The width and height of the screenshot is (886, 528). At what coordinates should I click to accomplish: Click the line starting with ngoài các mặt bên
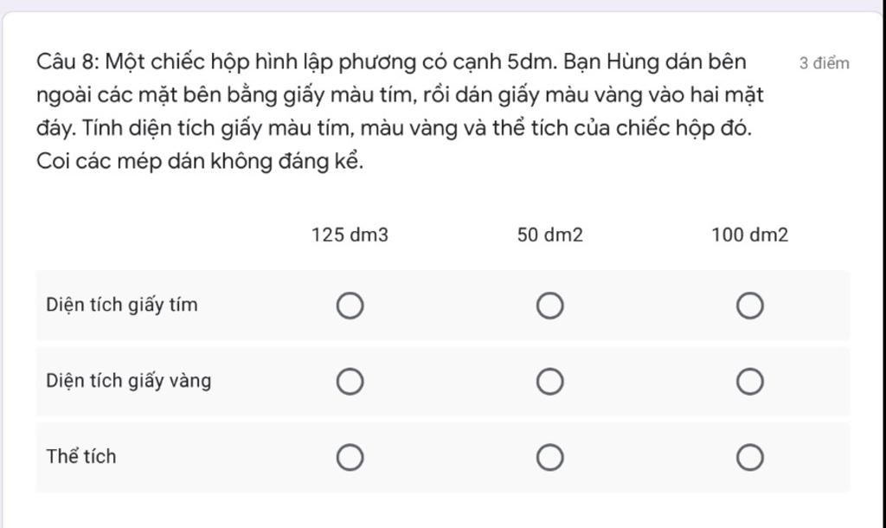400,95
